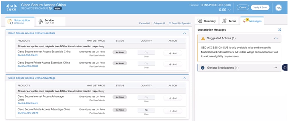The width and height of the screenshot is (289, 122).
Task: Collapse the Cisco Secure Access China Essentials section
Action: tap(184, 33)
